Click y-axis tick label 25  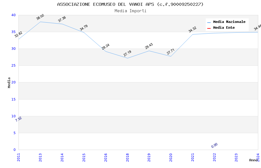14,66
